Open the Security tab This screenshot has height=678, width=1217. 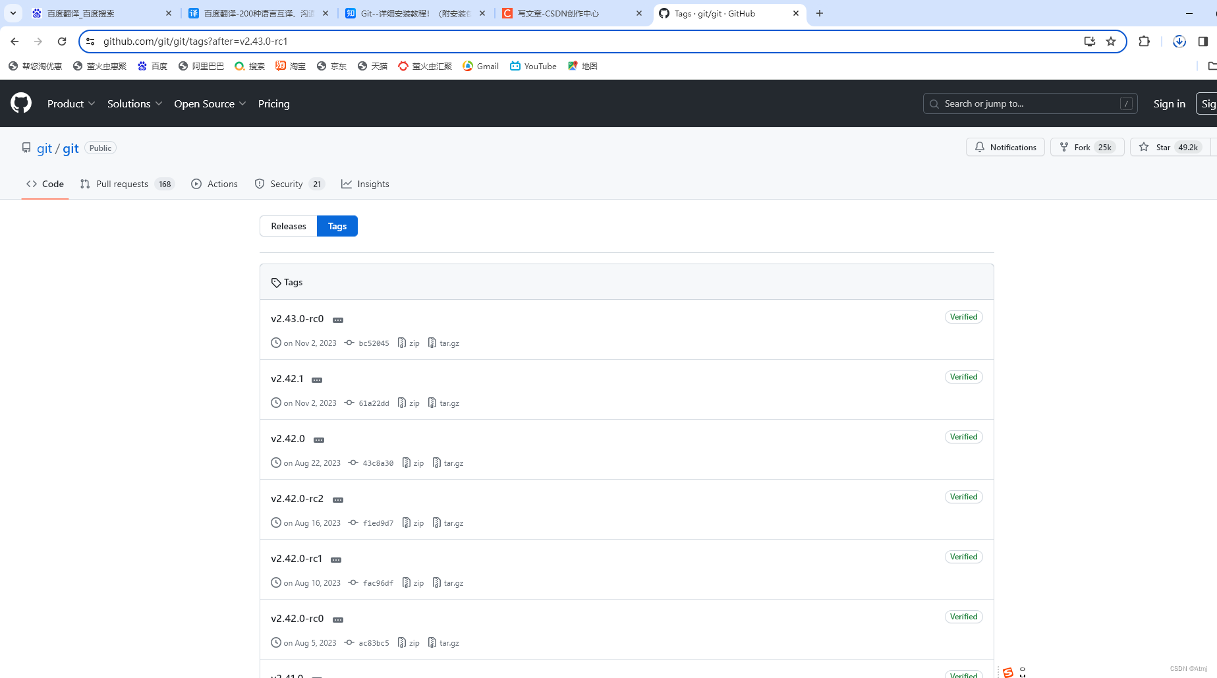click(290, 184)
